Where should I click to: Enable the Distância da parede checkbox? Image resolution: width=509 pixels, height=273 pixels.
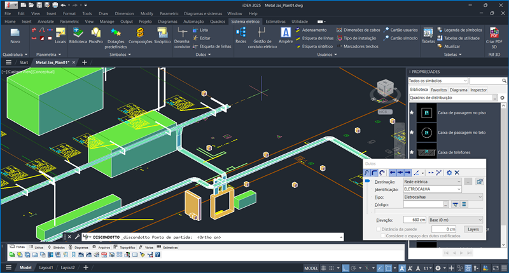[x=379, y=229]
